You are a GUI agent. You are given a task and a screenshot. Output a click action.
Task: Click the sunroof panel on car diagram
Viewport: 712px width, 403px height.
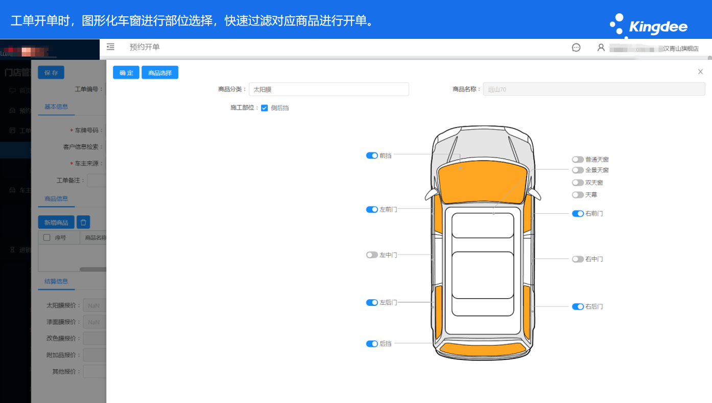483,226
